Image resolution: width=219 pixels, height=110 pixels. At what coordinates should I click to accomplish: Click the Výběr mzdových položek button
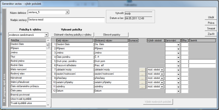(158, 102)
